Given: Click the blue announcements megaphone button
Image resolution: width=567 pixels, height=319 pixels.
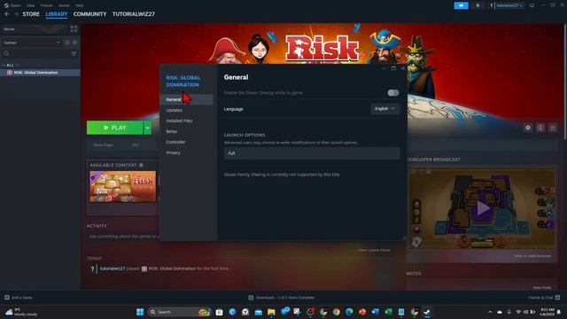Looking at the screenshot, I should click(461, 5).
